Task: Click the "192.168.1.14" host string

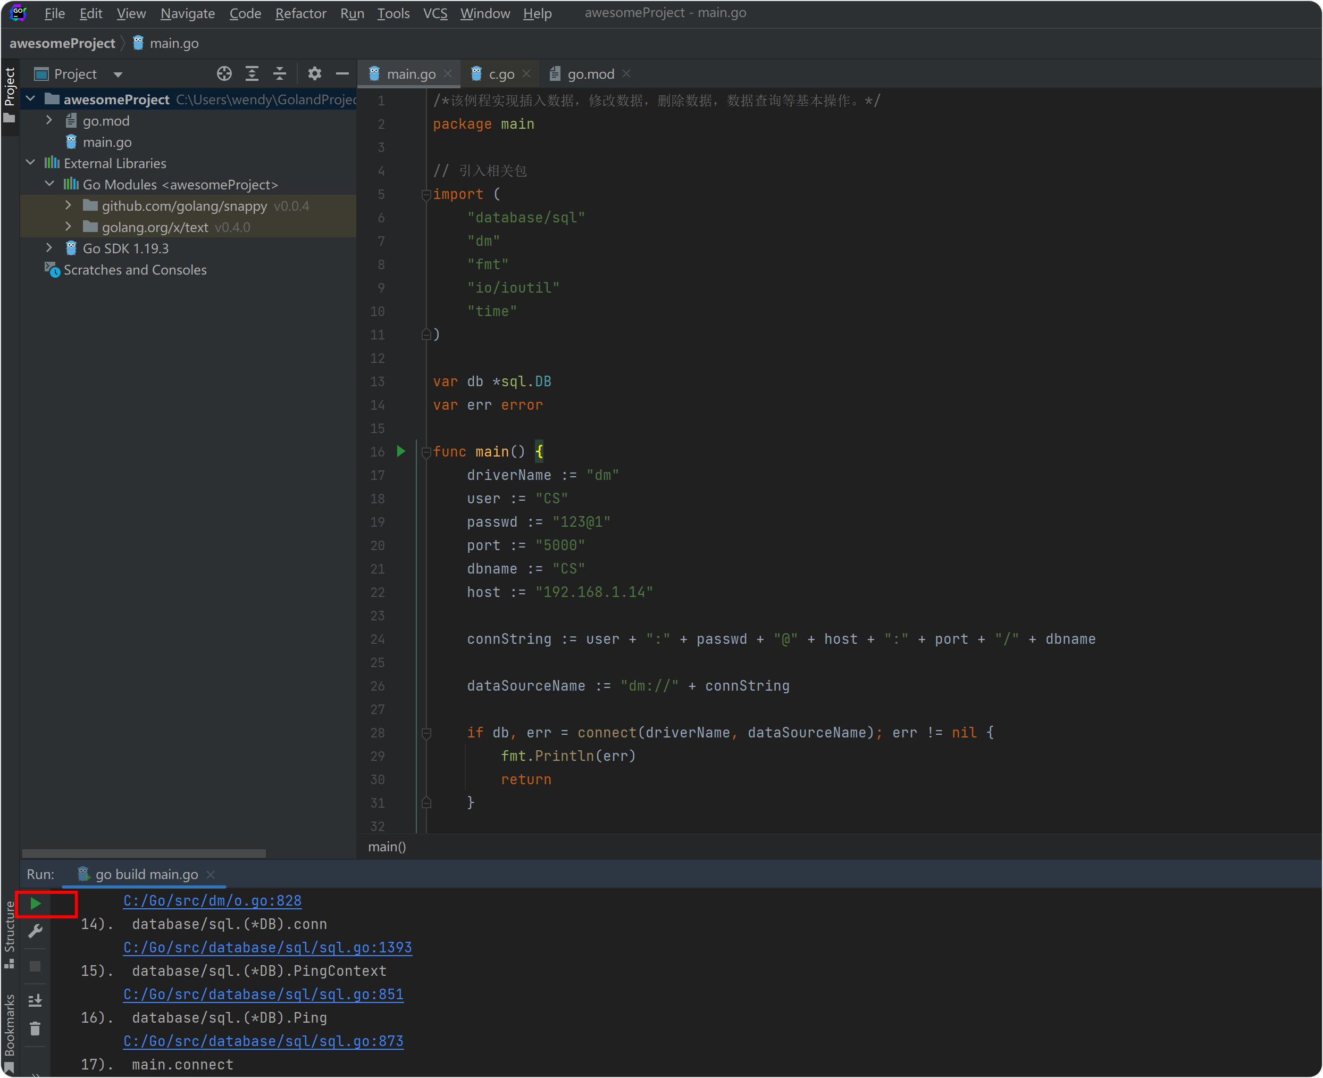Action: click(594, 592)
